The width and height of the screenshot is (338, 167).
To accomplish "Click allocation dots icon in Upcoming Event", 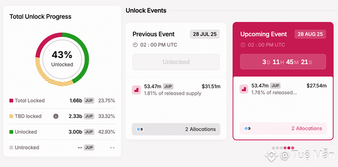I will (x=247, y=128).
